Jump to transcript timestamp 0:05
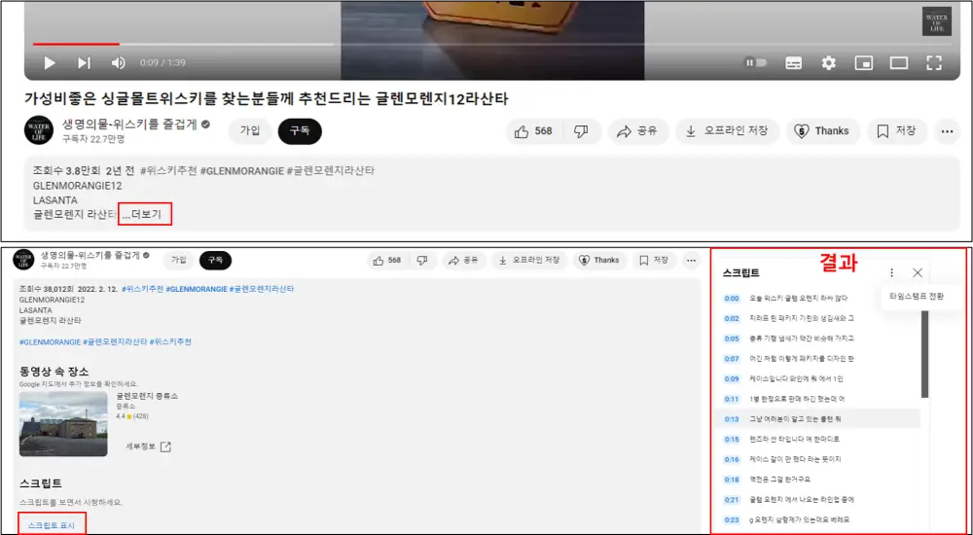 pyautogui.click(x=732, y=339)
